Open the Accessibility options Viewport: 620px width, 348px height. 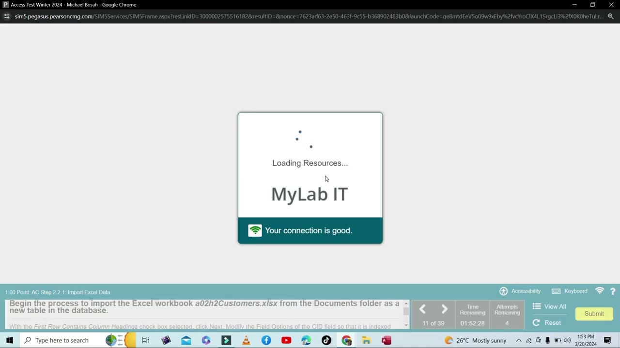click(x=520, y=291)
